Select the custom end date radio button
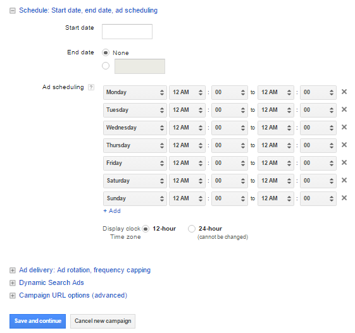 106,66
